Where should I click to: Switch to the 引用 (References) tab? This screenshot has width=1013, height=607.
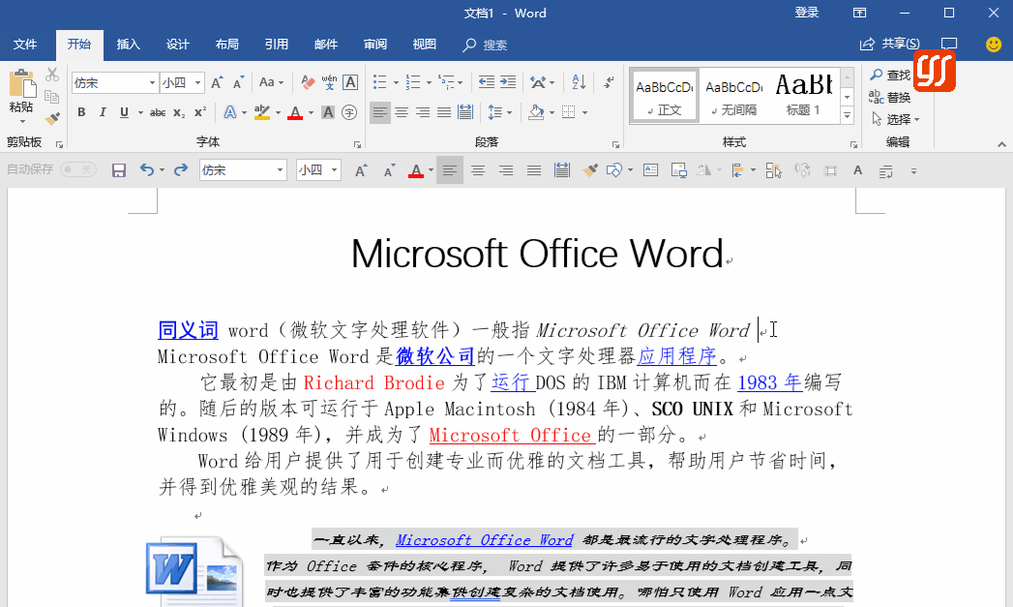277,45
